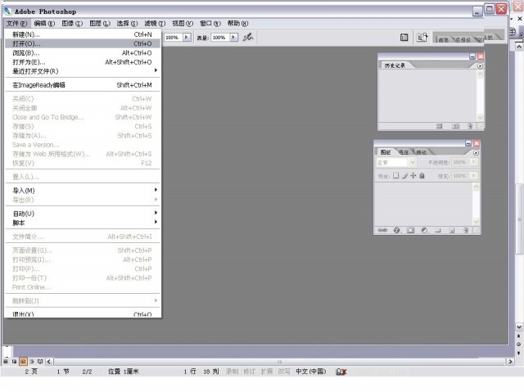Choose 新建(N)... from the file menu
Viewport: 524px width, 392px height.
click(83, 34)
